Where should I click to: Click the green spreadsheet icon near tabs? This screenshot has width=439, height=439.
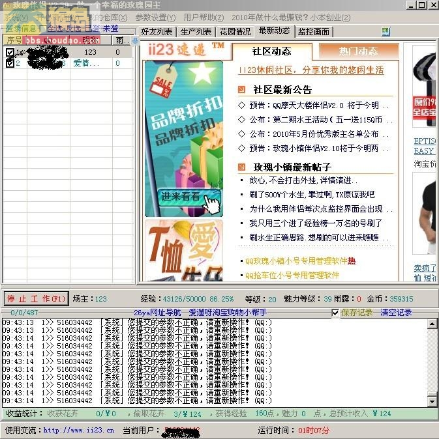[x=386, y=32]
